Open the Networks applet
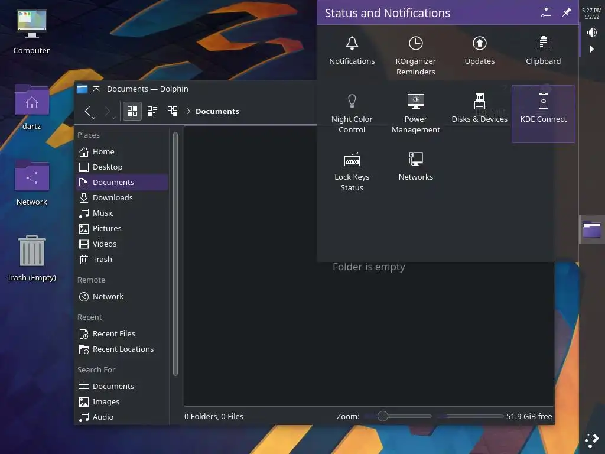The width and height of the screenshot is (605, 454). coord(415,166)
